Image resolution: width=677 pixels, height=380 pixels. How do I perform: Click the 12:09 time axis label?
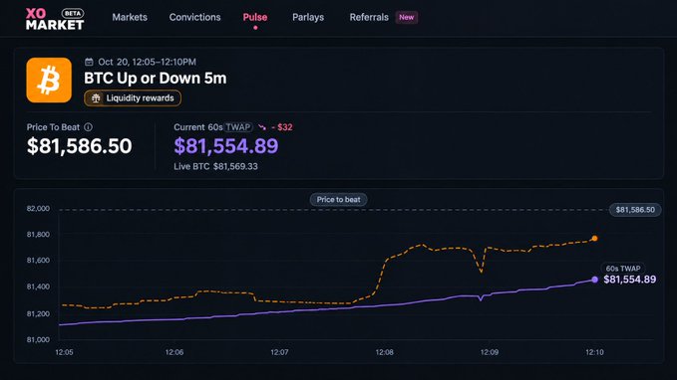pos(490,352)
